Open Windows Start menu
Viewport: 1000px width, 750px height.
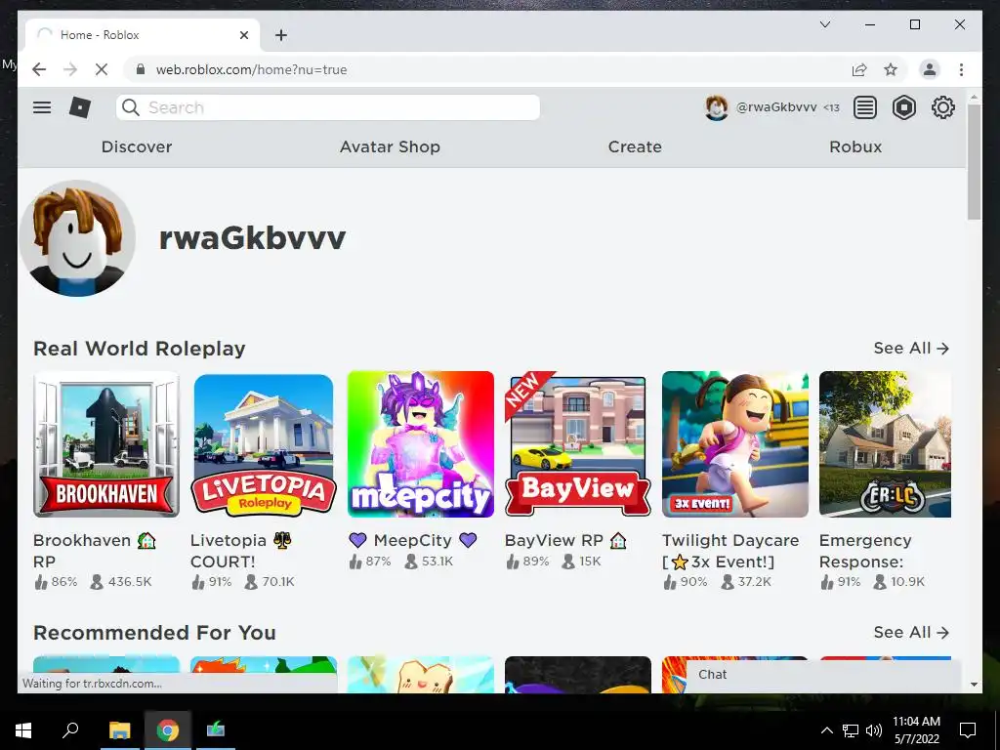coord(23,729)
